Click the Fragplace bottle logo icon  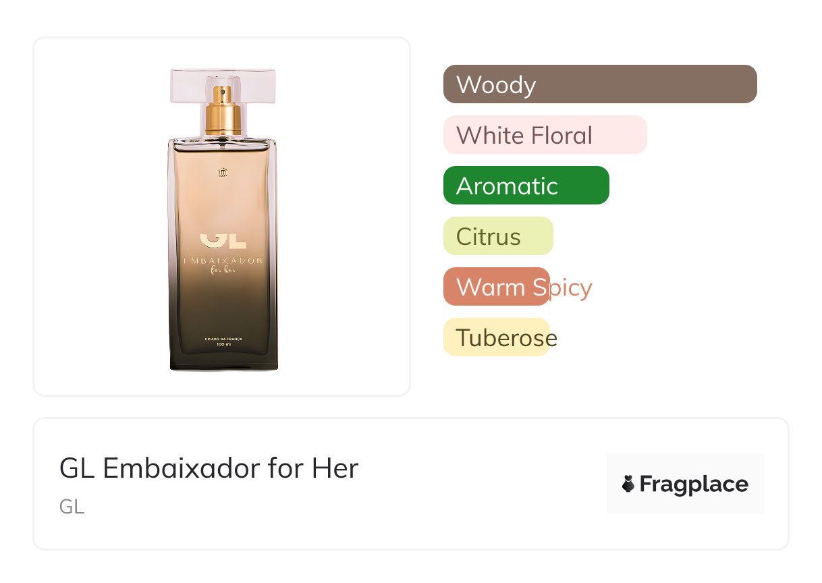click(628, 484)
